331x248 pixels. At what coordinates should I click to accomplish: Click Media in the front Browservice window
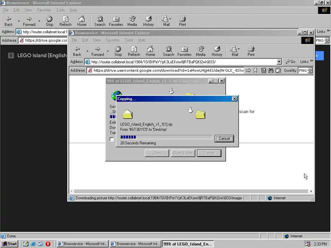coord(200,51)
